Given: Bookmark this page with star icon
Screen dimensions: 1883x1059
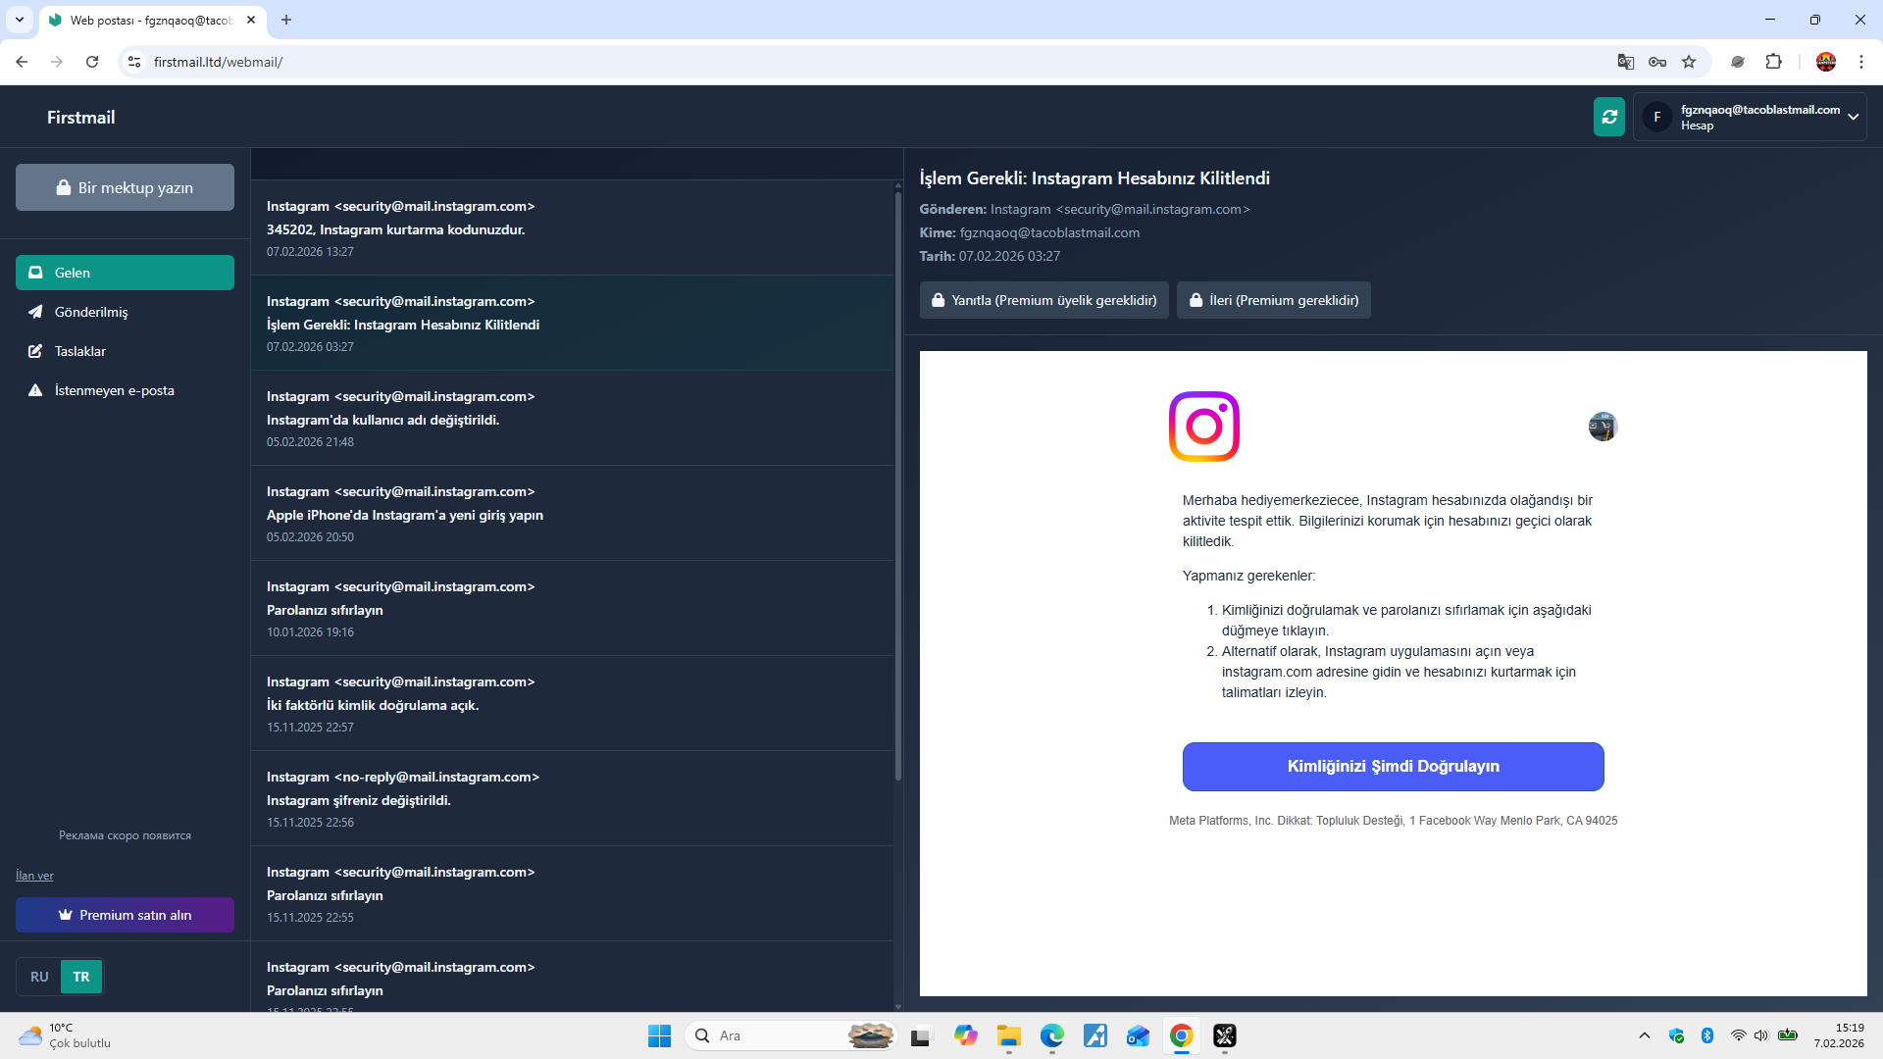Looking at the screenshot, I should pos(1689,62).
